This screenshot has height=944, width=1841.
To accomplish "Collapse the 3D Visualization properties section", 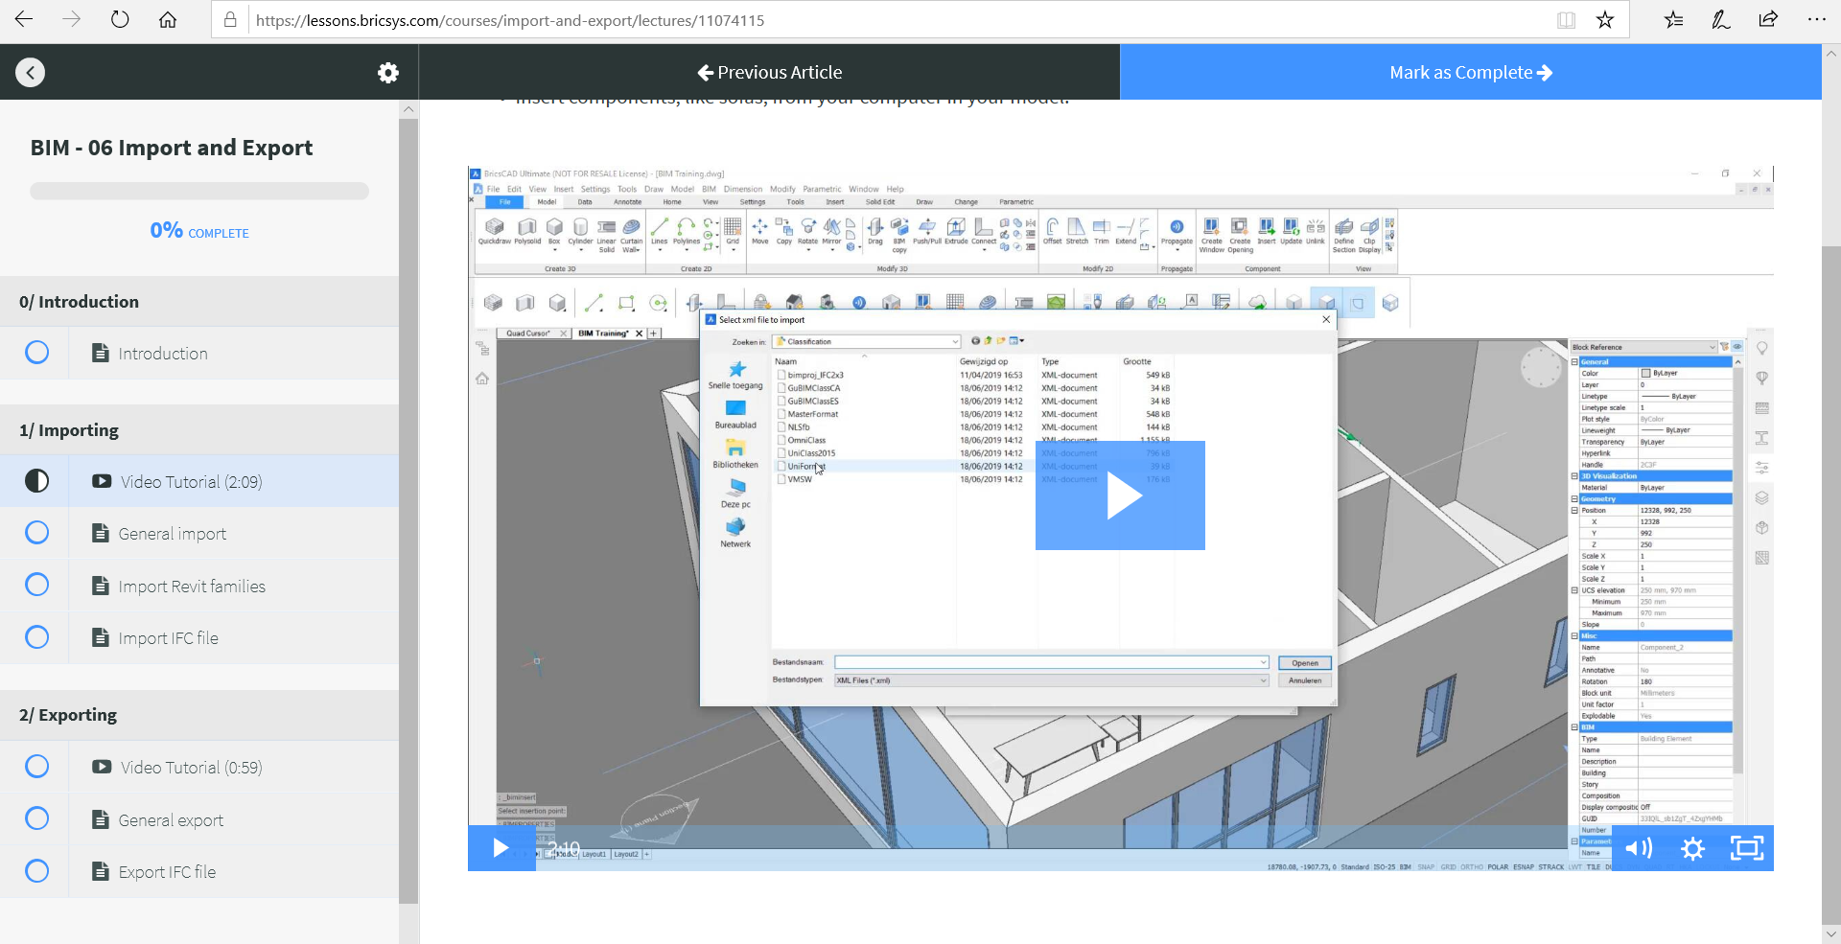I will coord(1574,476).
